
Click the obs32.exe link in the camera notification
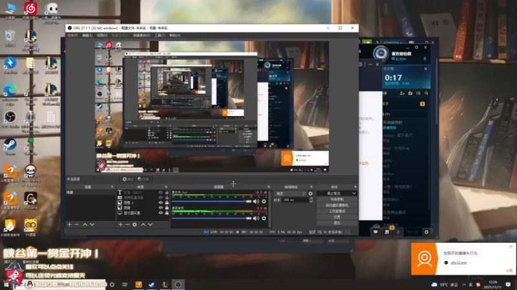[459, 263]
